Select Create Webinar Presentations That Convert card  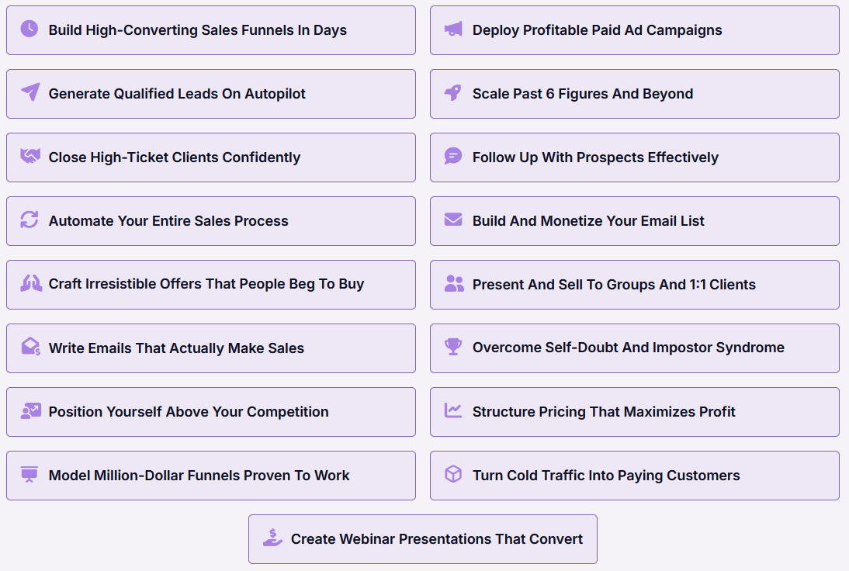click(x=437, y=539)
